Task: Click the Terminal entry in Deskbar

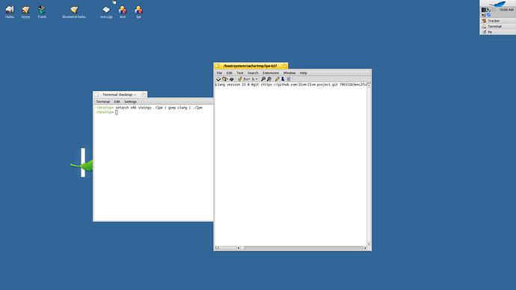Action: 497,26
